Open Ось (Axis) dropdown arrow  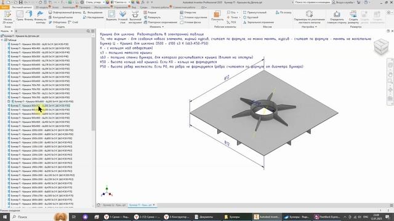238,12
